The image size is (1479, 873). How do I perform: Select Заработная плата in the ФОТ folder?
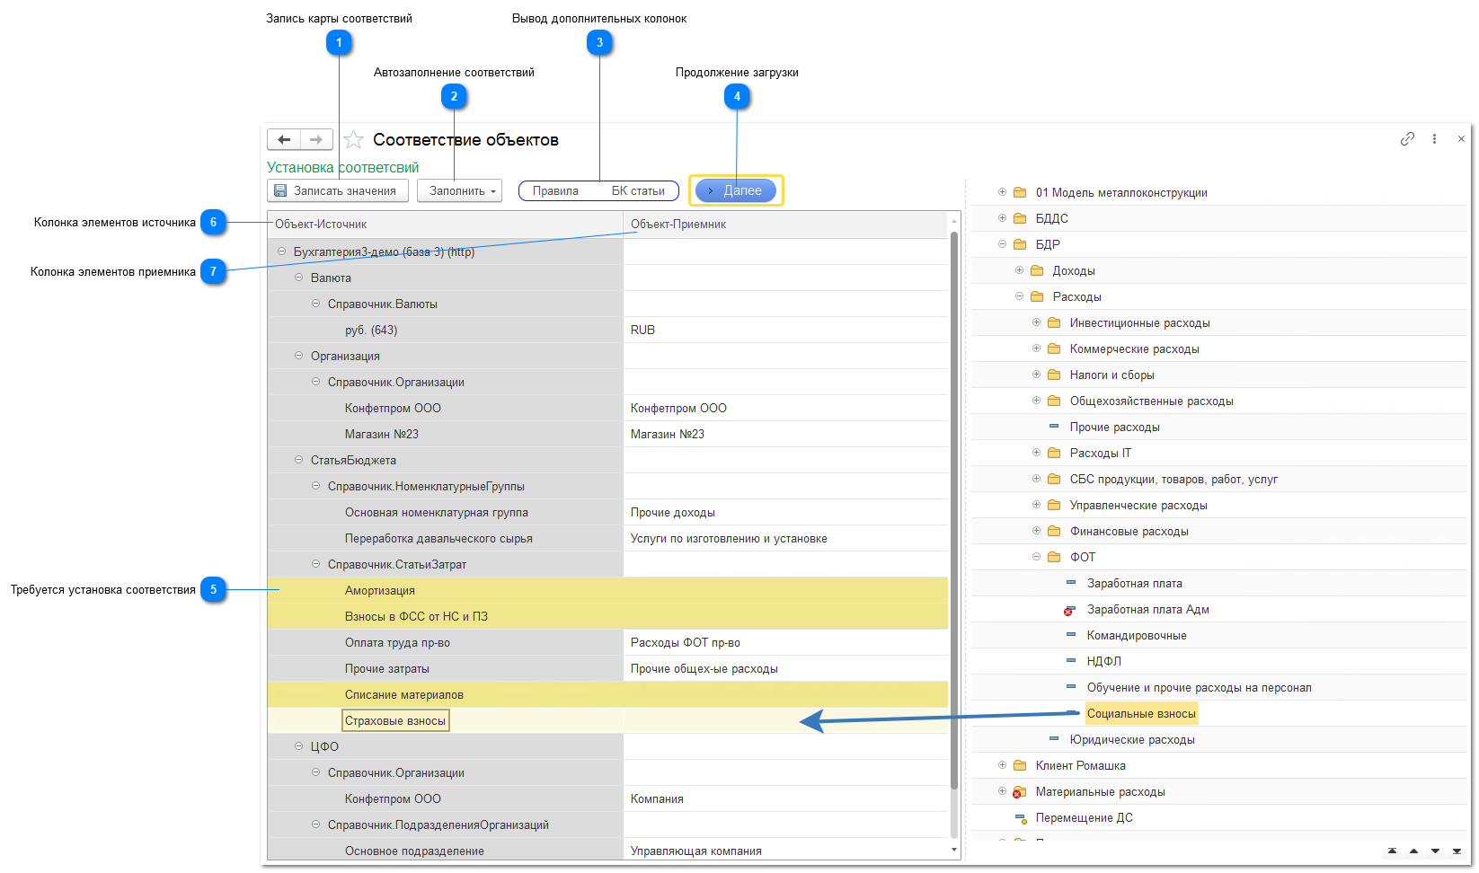[x=1134, y=583]
